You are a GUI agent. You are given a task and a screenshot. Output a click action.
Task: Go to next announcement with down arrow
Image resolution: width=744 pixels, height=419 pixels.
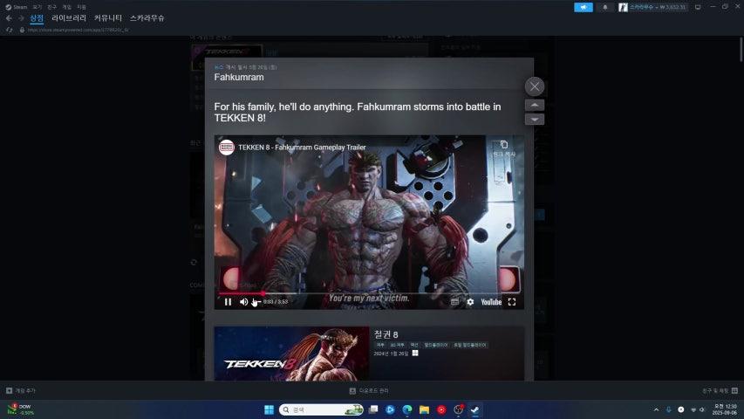click(535, 120)
